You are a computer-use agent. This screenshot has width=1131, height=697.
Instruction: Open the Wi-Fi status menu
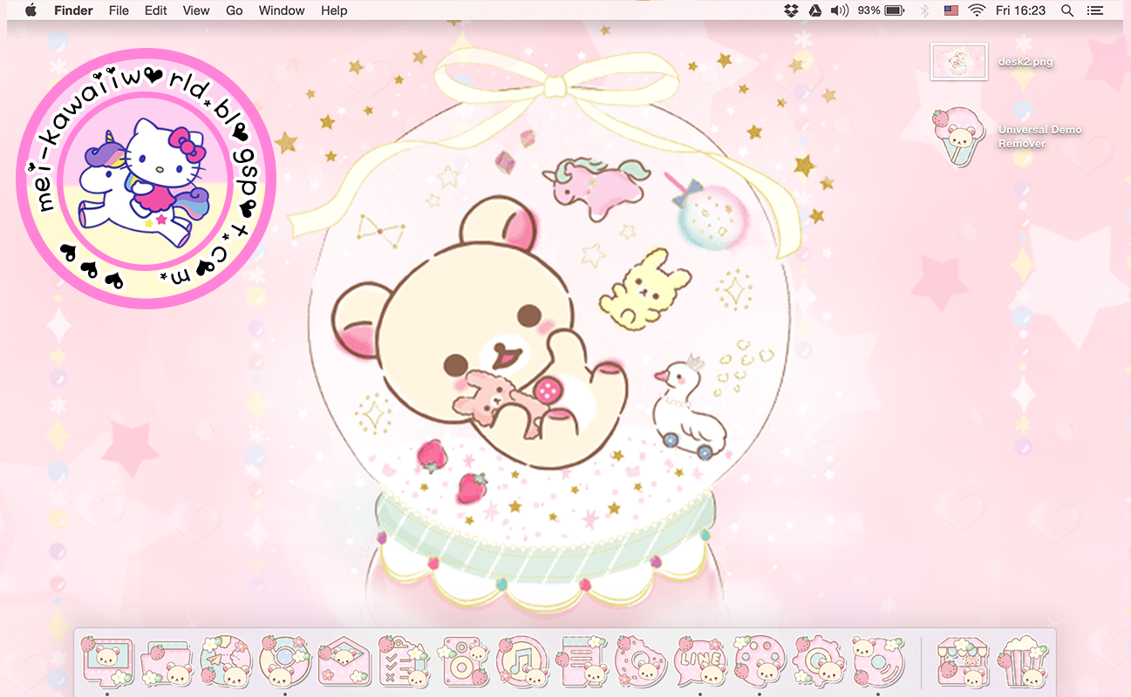tap(977, 10)
